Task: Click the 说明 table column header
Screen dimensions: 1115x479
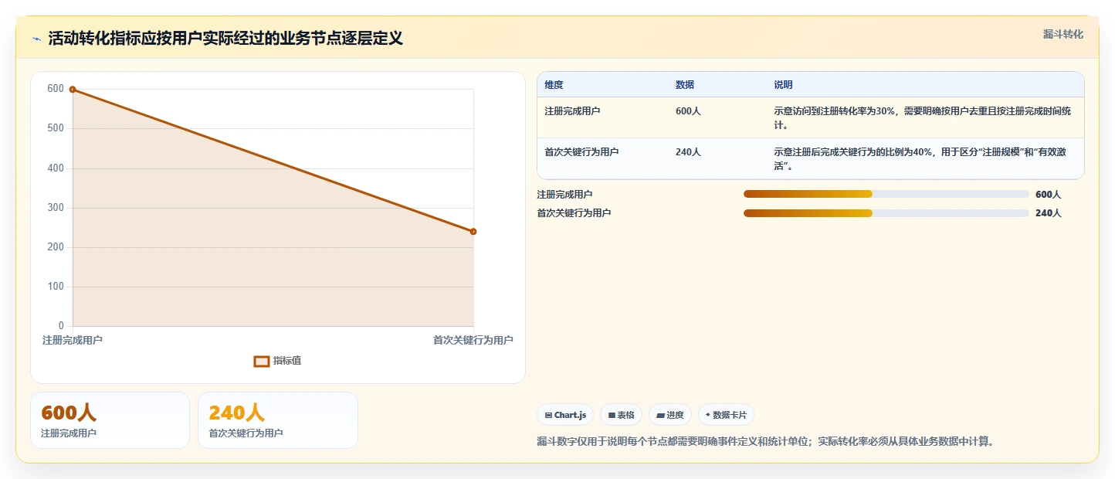Action: click(x=783, y=85)
